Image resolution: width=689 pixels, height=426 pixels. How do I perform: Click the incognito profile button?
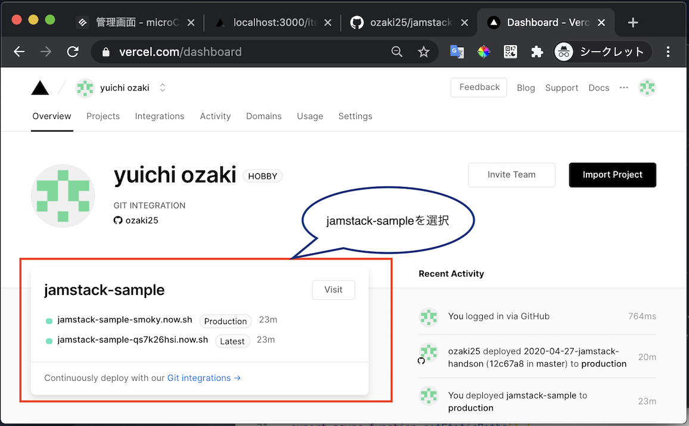(x=603, y=52)
